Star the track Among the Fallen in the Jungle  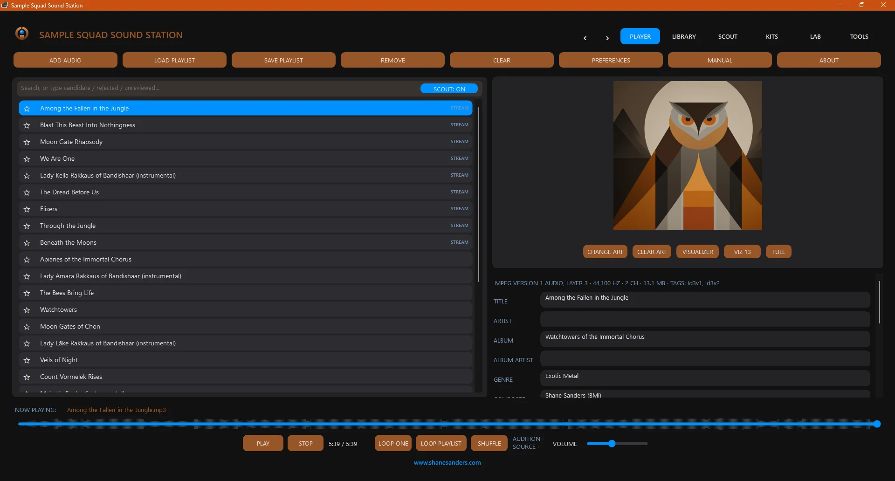[x=27, y=109]
